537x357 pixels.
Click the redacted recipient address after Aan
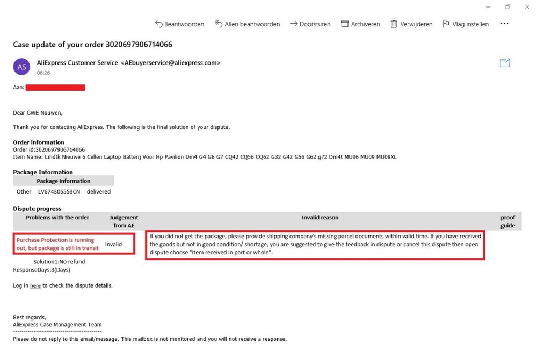pos(55,87)
